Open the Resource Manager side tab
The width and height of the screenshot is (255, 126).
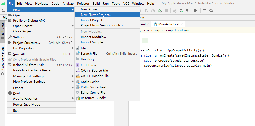click(x=3, y=60)
